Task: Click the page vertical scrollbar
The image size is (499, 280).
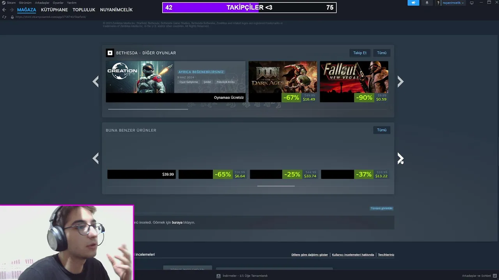Action: (x=498, y=152)
